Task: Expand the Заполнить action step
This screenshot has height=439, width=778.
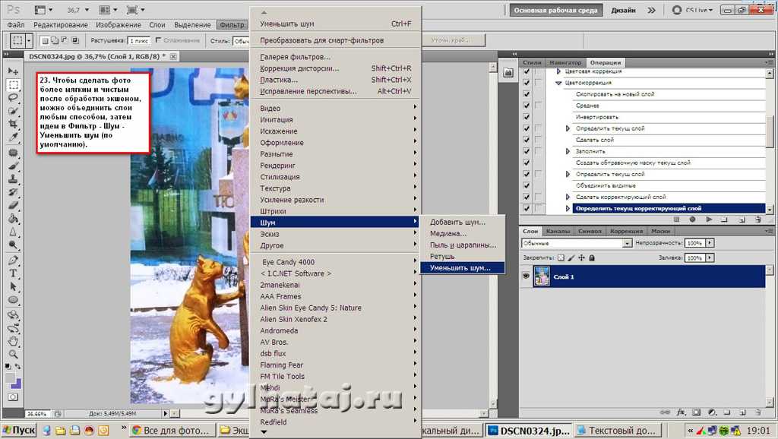Action: [568, 151]
